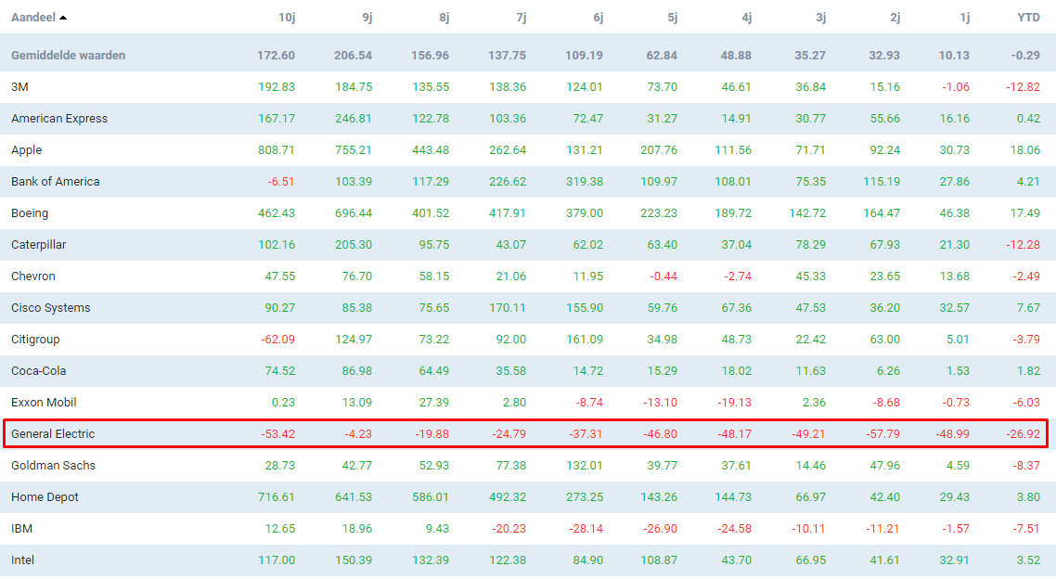Click Apple's 5j value 207.76
1056x579 pixels.
pyautogui.click(x=659, y=150)
